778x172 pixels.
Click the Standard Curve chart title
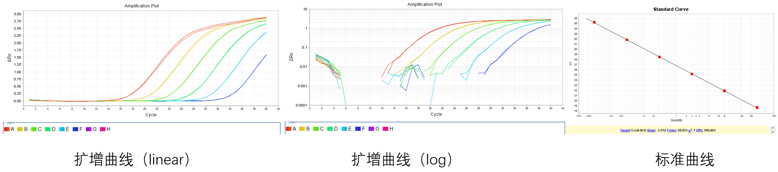tap(671, 9)
